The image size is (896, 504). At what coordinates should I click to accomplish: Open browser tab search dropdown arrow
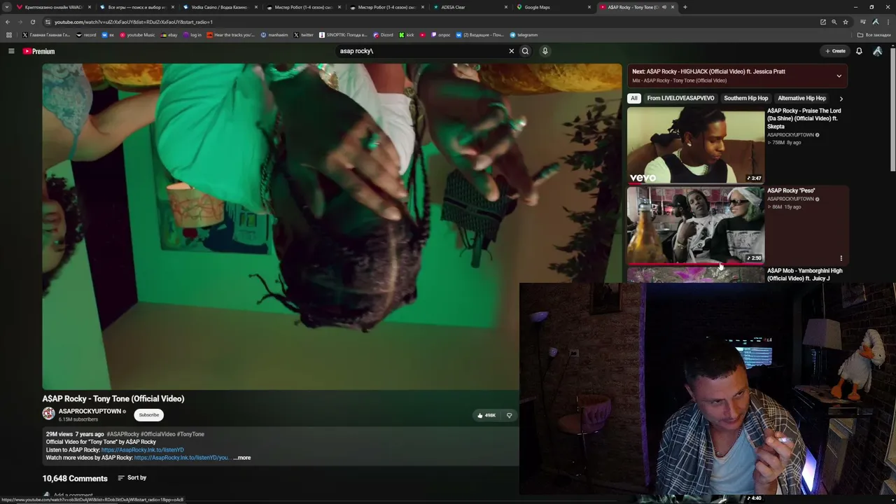pyautogui.click(x=7, y=7)
